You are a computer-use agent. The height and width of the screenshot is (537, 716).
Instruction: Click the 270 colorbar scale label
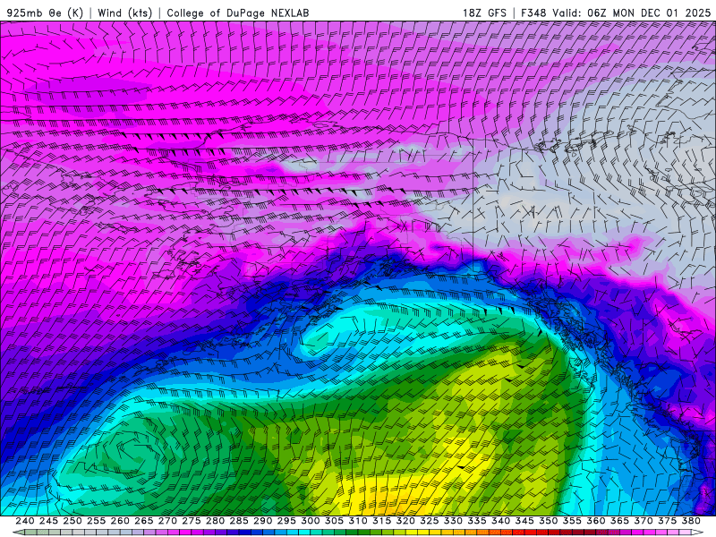click(x=167, y=521)
